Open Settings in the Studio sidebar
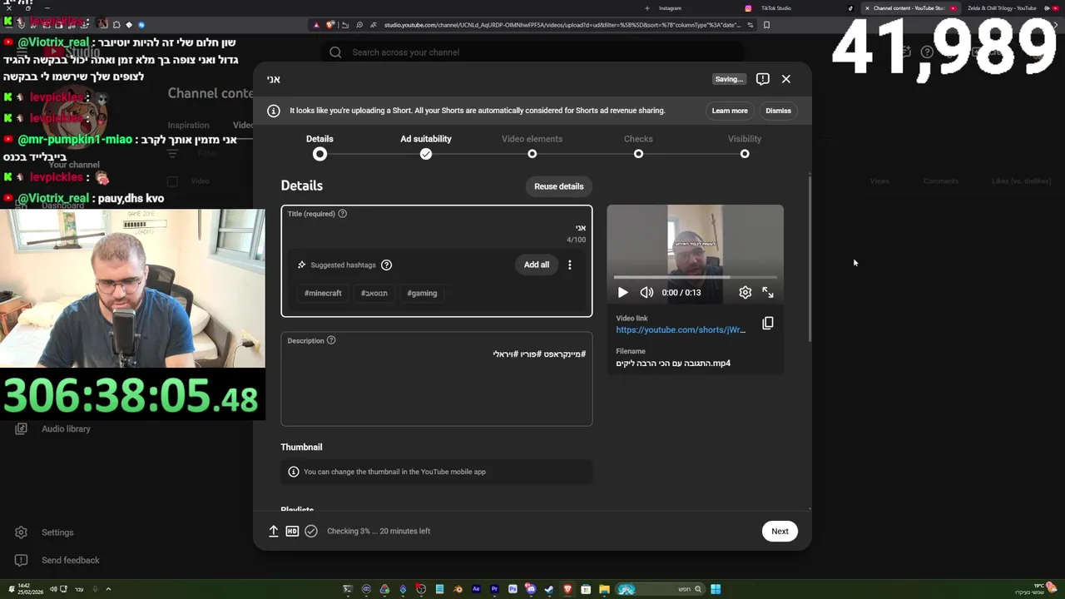 click(57, 532)
